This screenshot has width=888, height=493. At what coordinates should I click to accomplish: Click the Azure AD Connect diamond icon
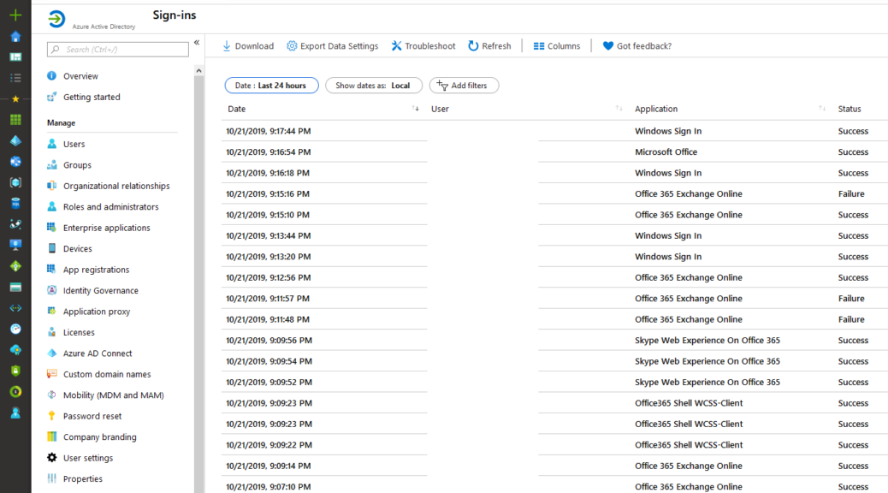click(51, 353)
